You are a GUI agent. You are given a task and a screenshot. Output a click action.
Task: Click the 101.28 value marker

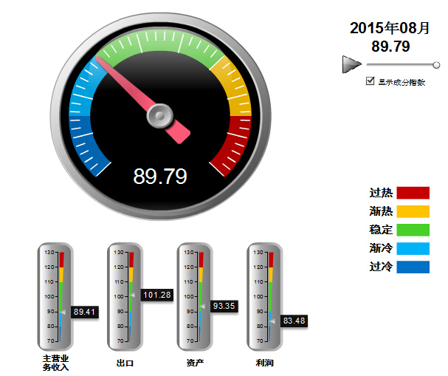pyautogui.click(x=156, y=295)
